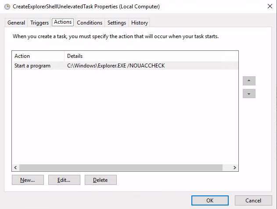Move action down with the down arrow button

coord(249,94)
